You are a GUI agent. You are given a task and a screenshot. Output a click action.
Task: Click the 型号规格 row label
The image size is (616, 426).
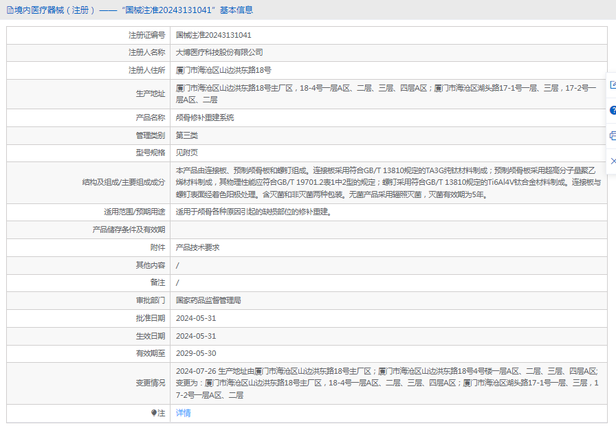(x=151, y=153)
